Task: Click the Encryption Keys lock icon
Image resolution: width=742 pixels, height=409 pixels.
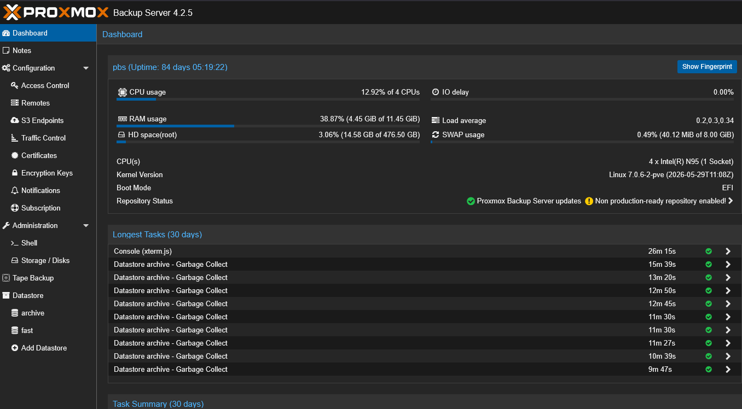Action: (x=15, y=173)
